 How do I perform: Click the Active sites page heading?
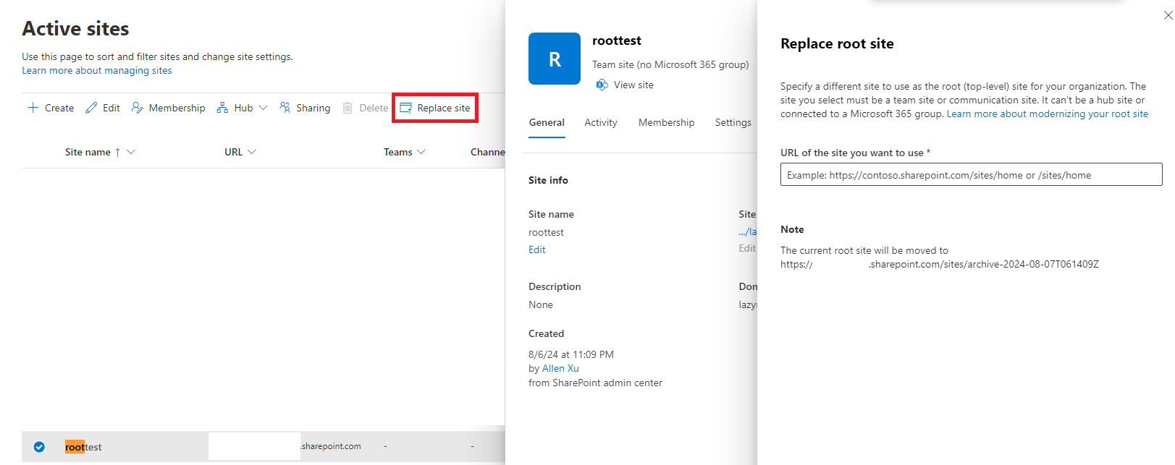pos(75,28)
